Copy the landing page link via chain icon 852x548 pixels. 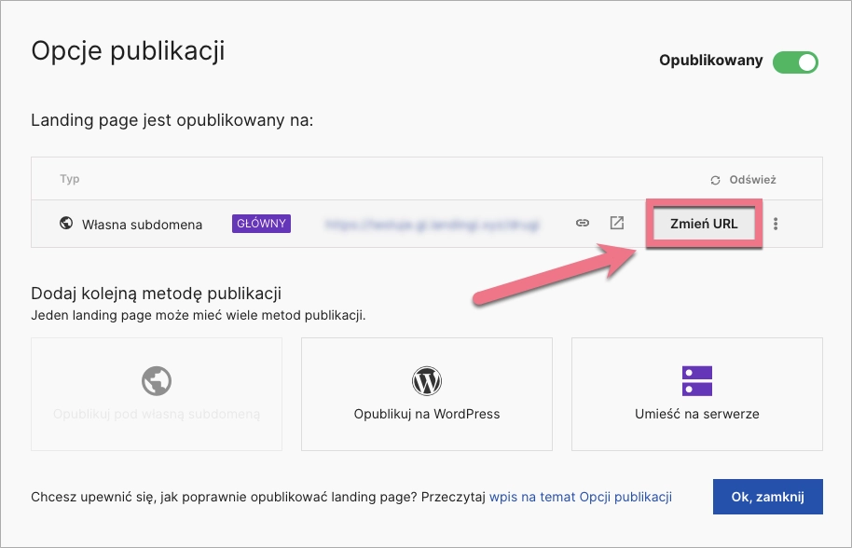pyautogui.click(x=583, y=224)
